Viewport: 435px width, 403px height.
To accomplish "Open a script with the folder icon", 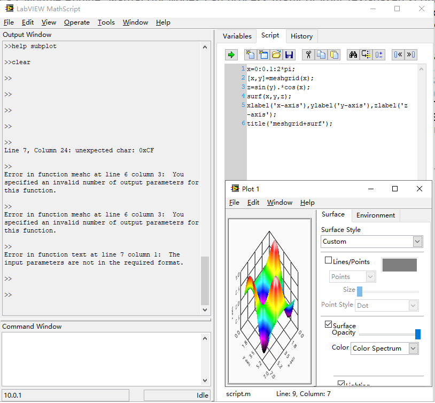I will [x=276, y=55].
